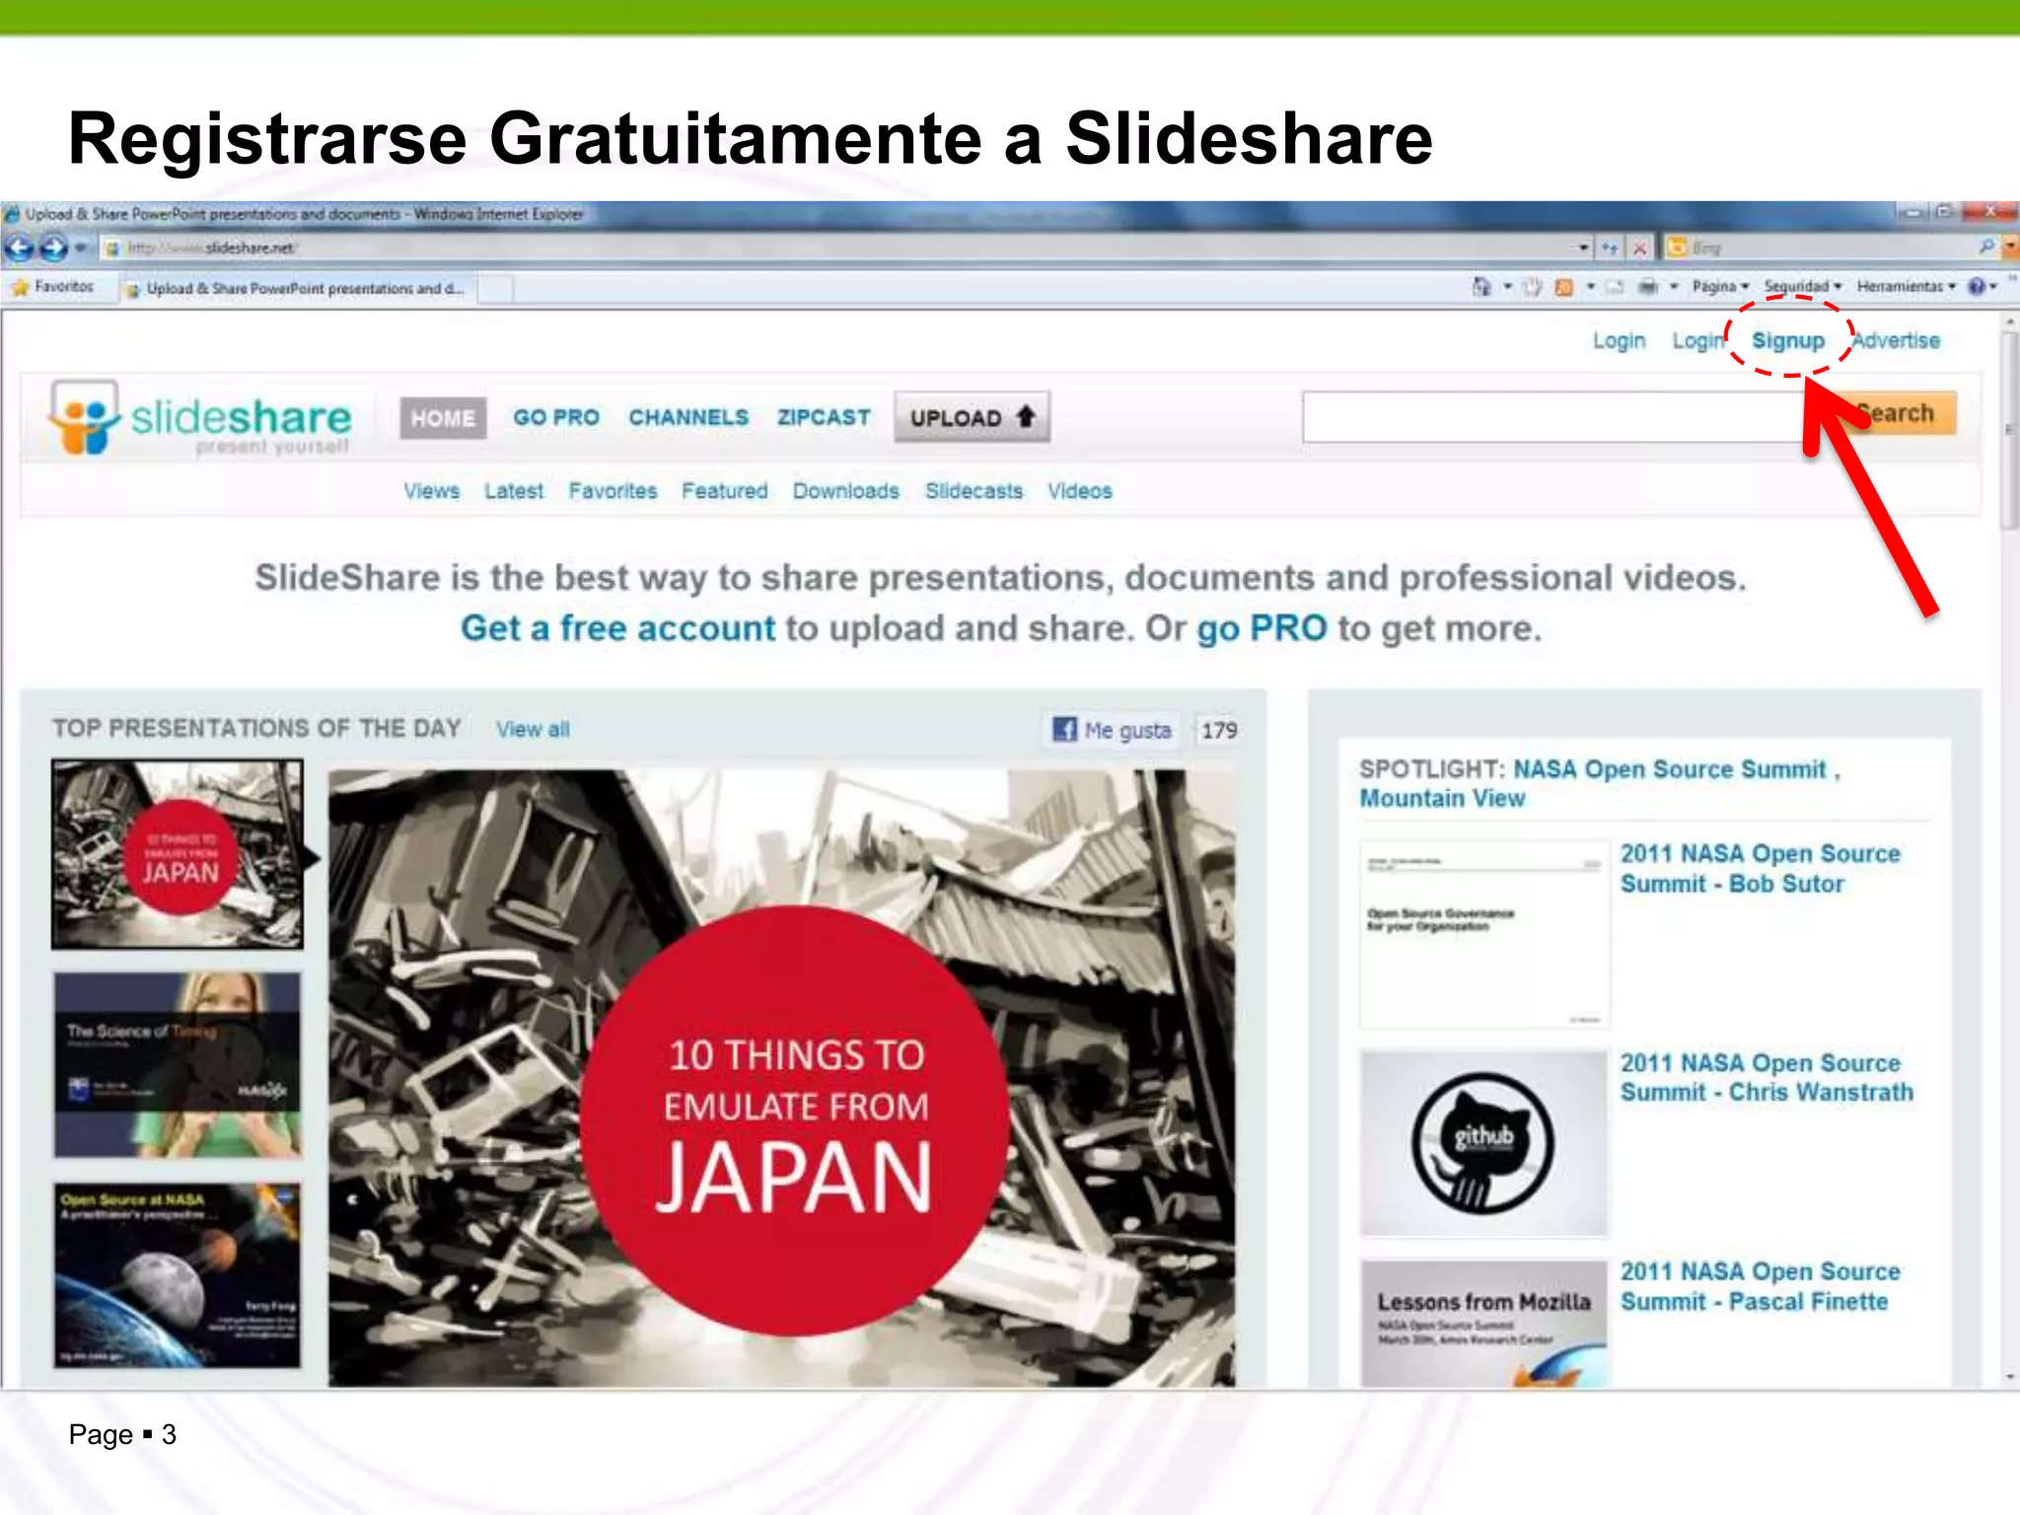Viewport: 2020px width, 1515px height.
Task: Open the Chris Wanstrath summit presentation link
Action: coord(1767,1078)
